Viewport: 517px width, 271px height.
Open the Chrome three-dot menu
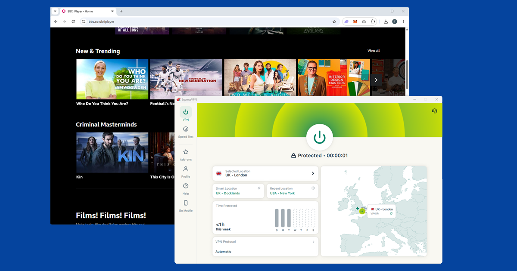tap(404, 22)
